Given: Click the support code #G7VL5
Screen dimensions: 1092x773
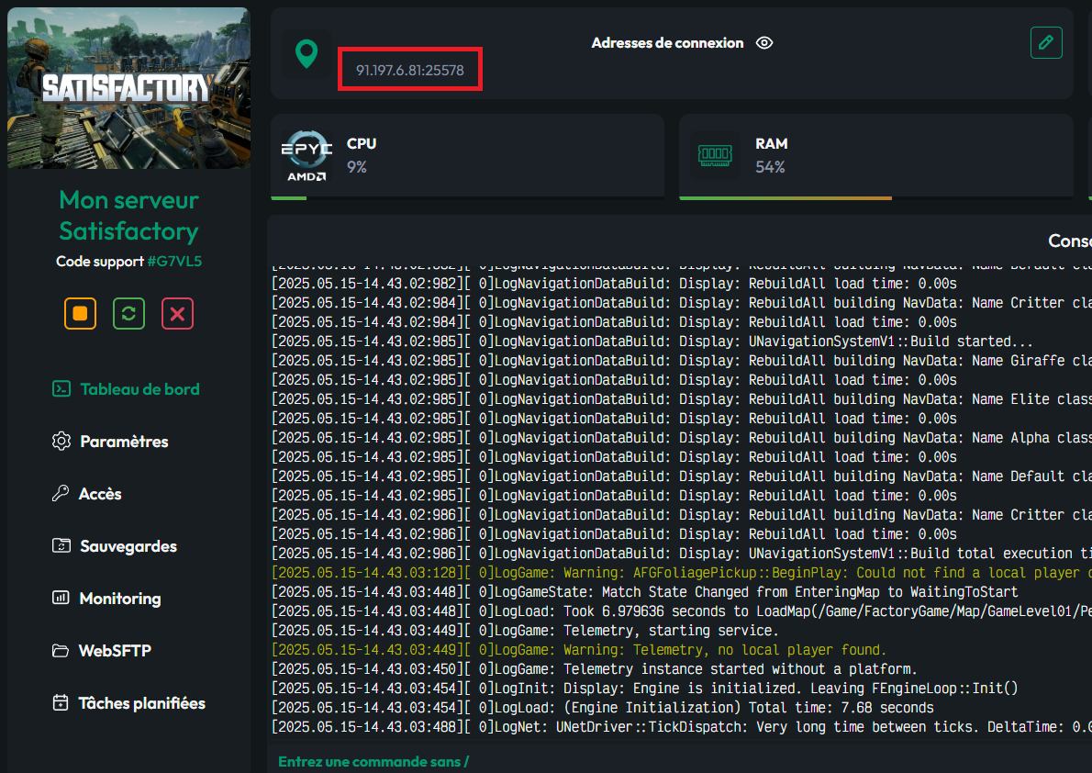Looking at the screenshot, I should point(174,262).
